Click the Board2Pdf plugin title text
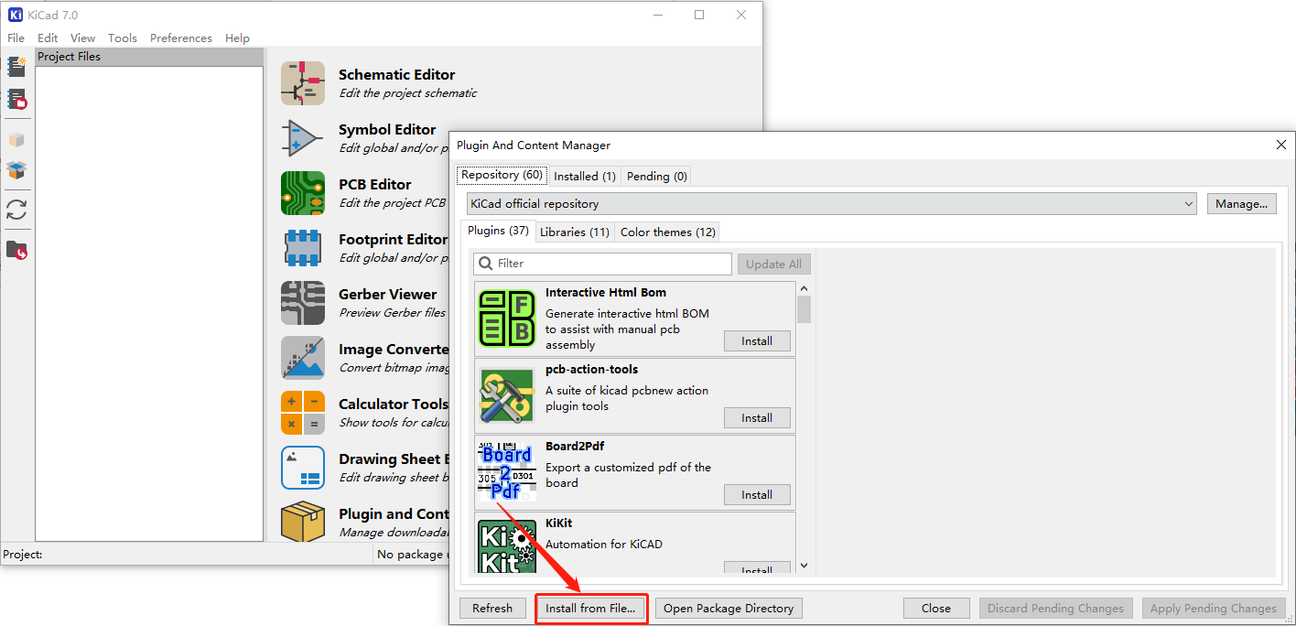Viewport: 1296px width, 626px height. 575,447
